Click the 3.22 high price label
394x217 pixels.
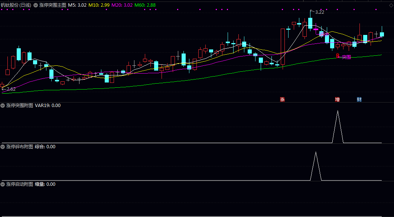click(x=319, y=12)
